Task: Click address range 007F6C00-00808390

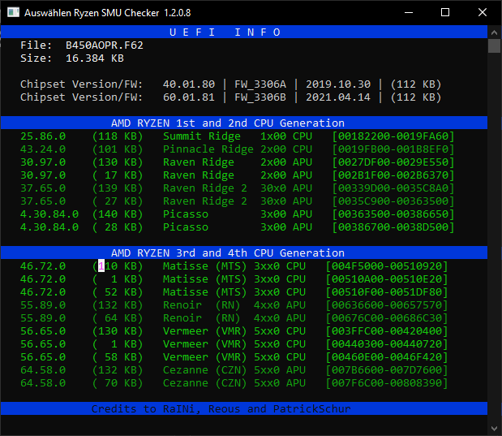Action: coord(387,382)
